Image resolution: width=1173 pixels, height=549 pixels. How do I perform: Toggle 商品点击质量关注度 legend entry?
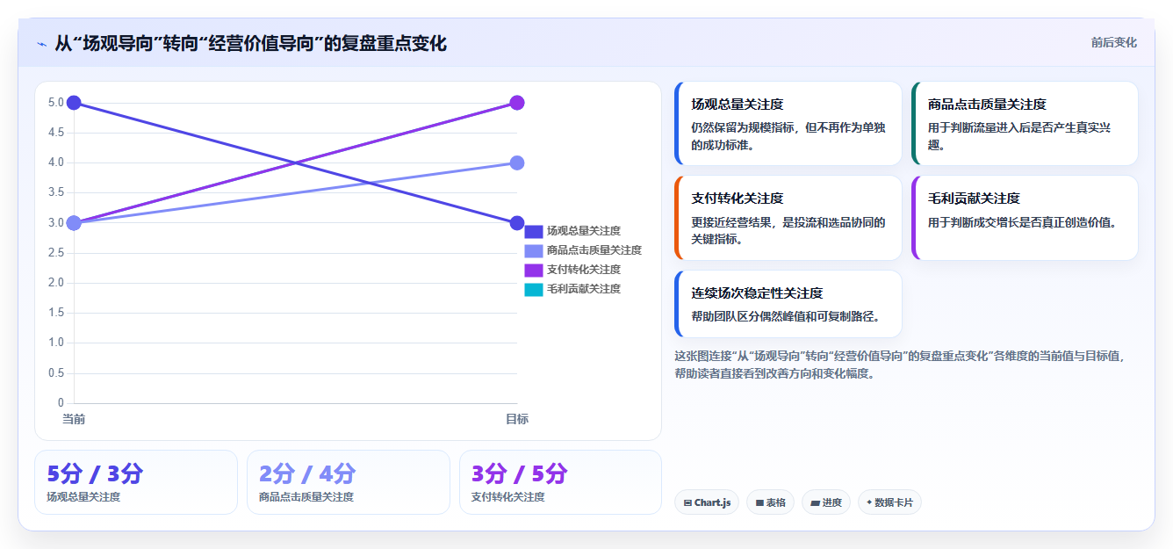tap(583, 250)
